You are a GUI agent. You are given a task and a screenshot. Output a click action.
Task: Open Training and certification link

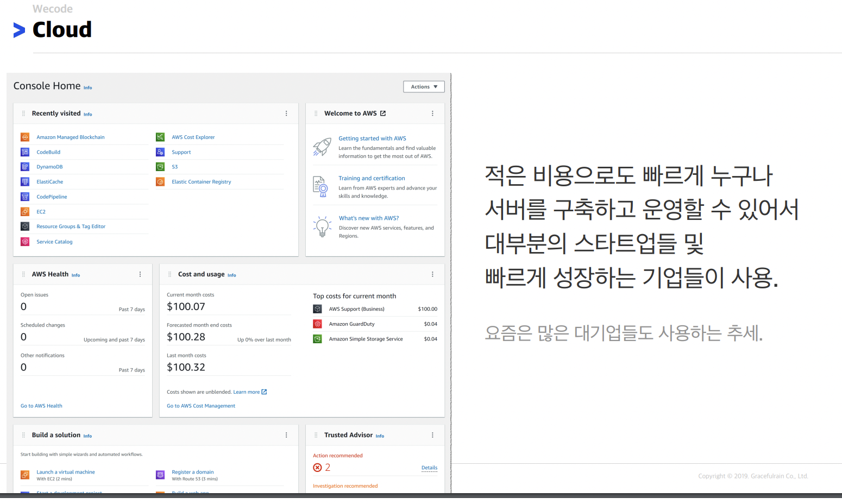[372, 178]
